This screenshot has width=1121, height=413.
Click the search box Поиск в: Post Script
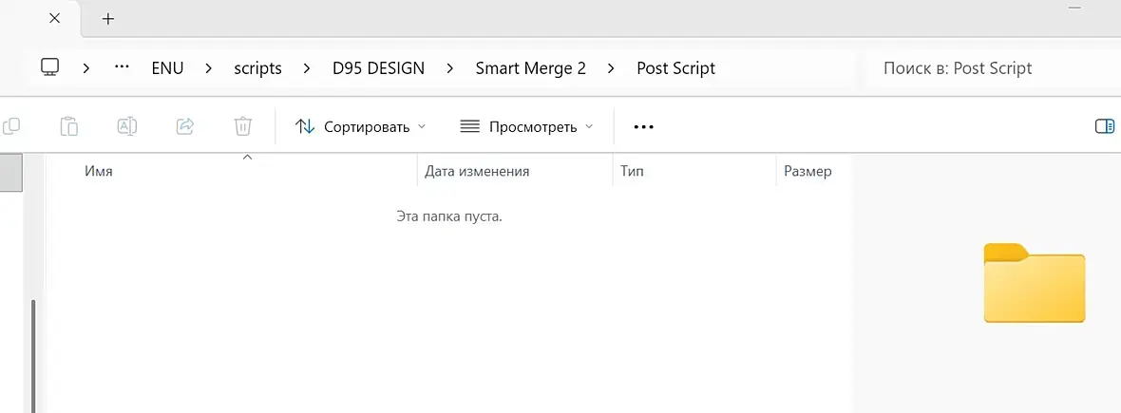[x=988, y=68]
